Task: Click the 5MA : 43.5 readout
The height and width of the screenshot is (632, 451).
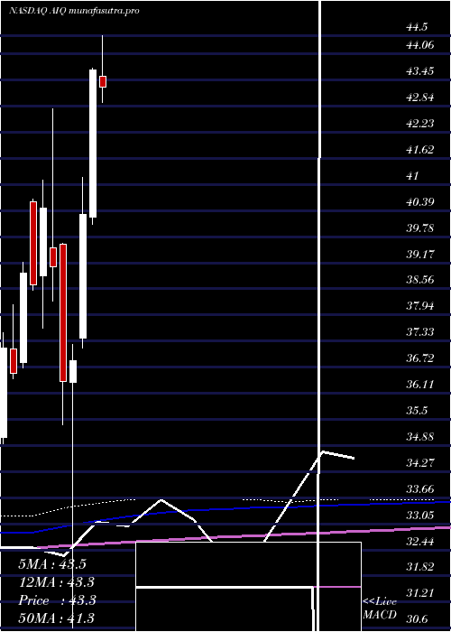Action: click(x=52, y=564)
